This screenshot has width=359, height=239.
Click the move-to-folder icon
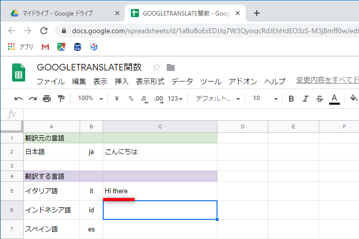tap(171, 67)
